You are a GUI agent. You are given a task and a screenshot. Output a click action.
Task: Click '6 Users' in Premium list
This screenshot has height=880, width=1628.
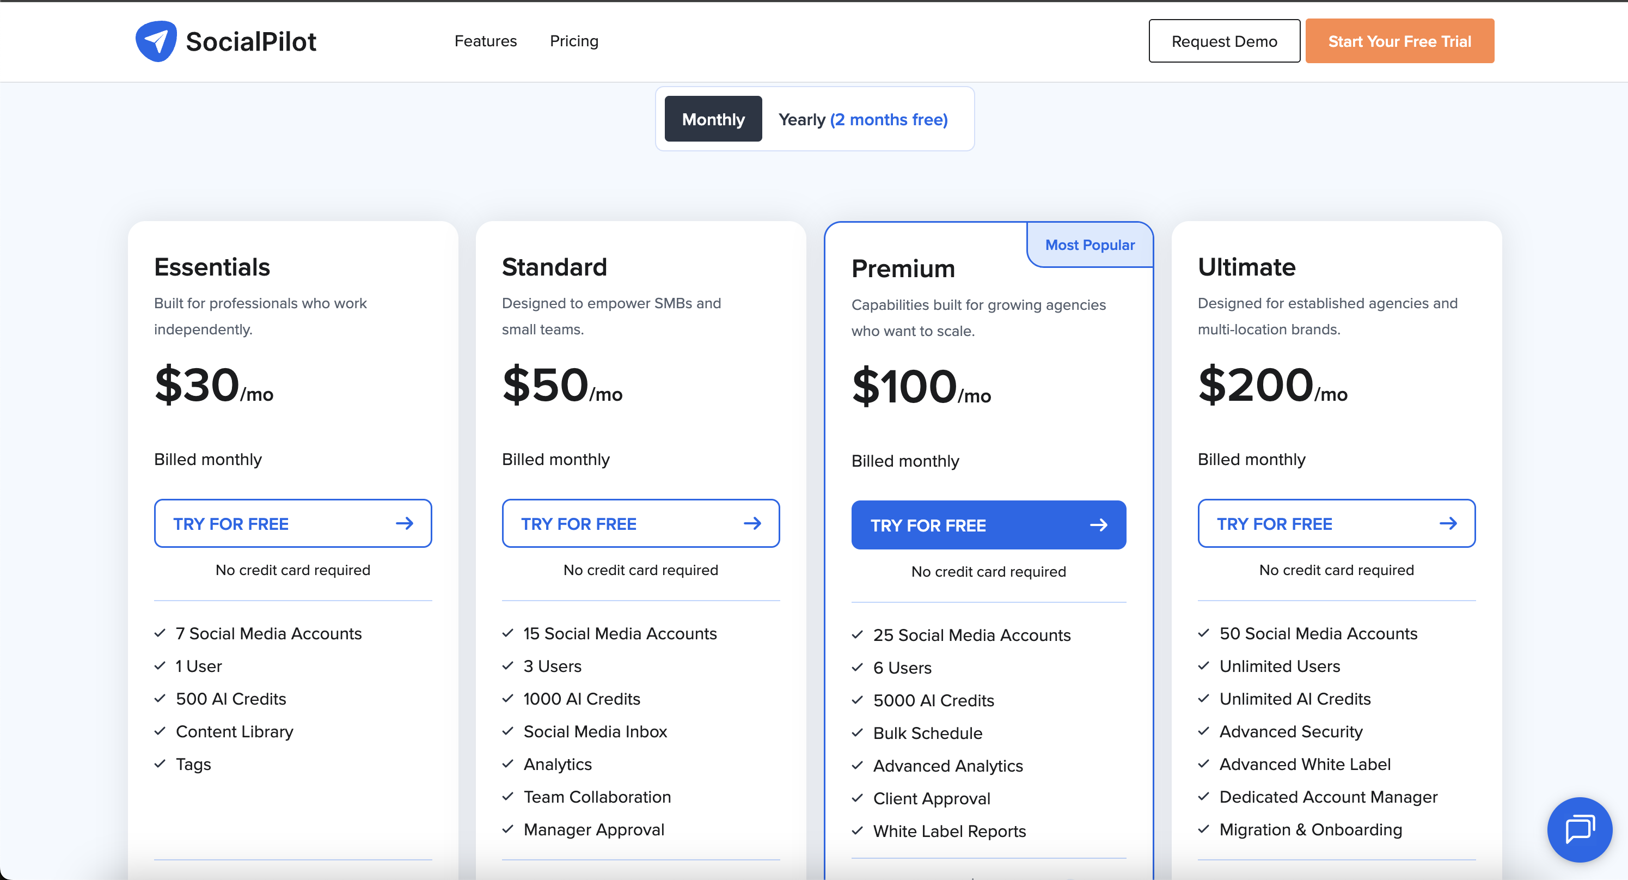(903, 668)
